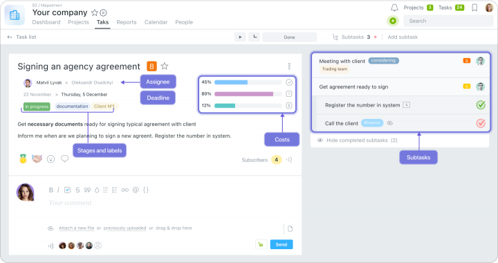Viewport: 498px width, 263px height.
Task: Start the task timer play button
Action: [240, 37]
